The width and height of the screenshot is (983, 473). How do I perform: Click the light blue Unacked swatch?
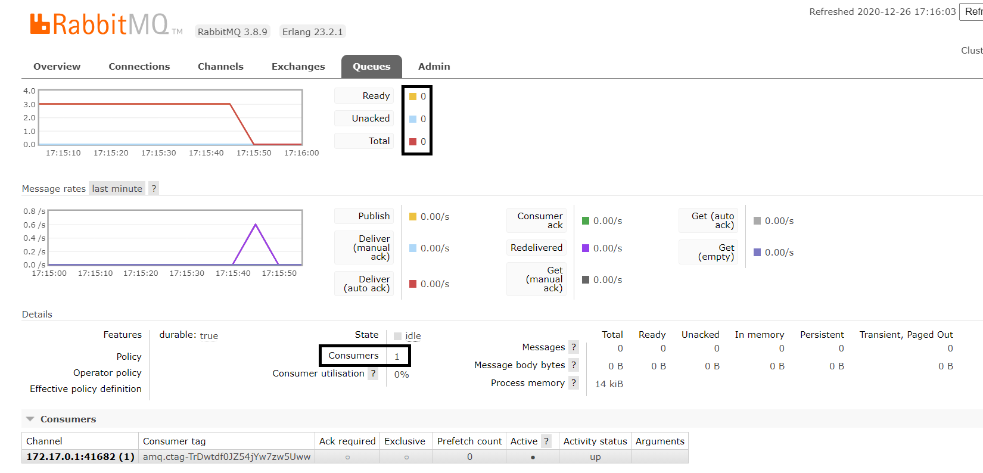(413, 119)
